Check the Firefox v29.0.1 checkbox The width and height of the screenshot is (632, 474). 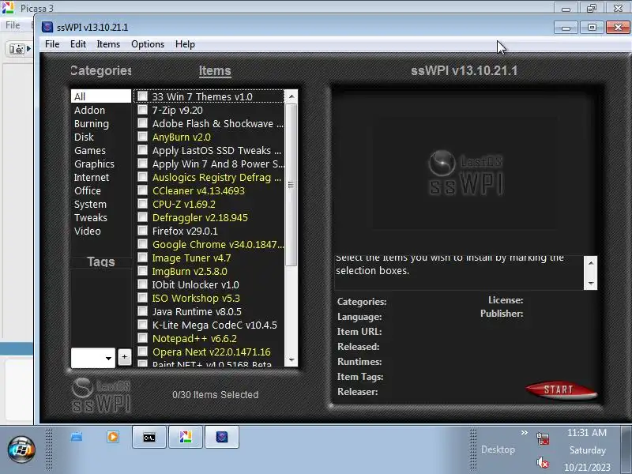tap(142, 231)
